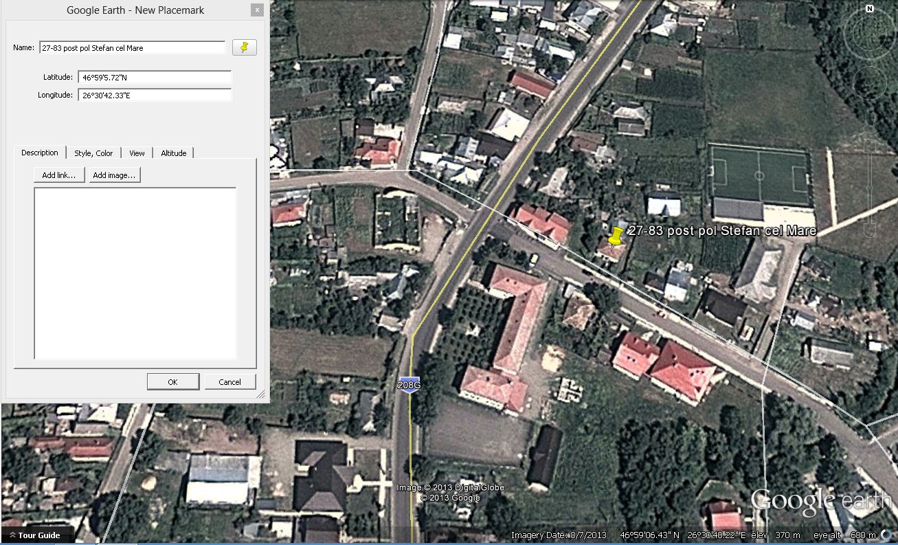Click the 208G road shield on the map
Image resolution: width=898 pixels, height=545 pixels.
coord(409,385)
